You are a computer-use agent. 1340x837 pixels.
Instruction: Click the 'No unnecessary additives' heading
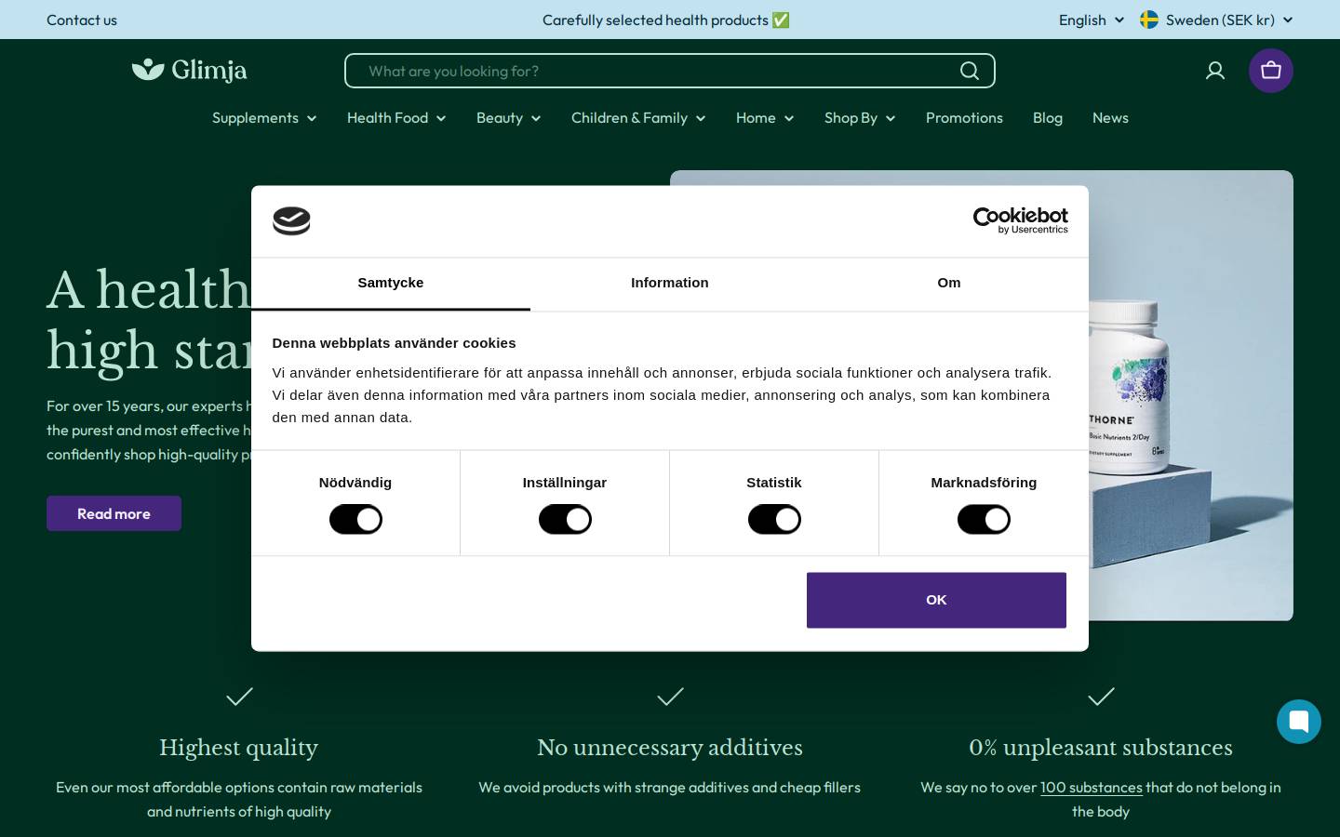pyautogui.click(x=670, y=748)
